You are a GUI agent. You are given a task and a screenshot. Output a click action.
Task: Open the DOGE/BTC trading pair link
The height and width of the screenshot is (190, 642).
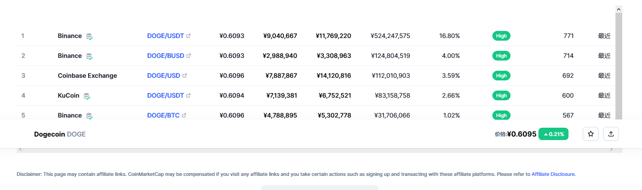163,115
